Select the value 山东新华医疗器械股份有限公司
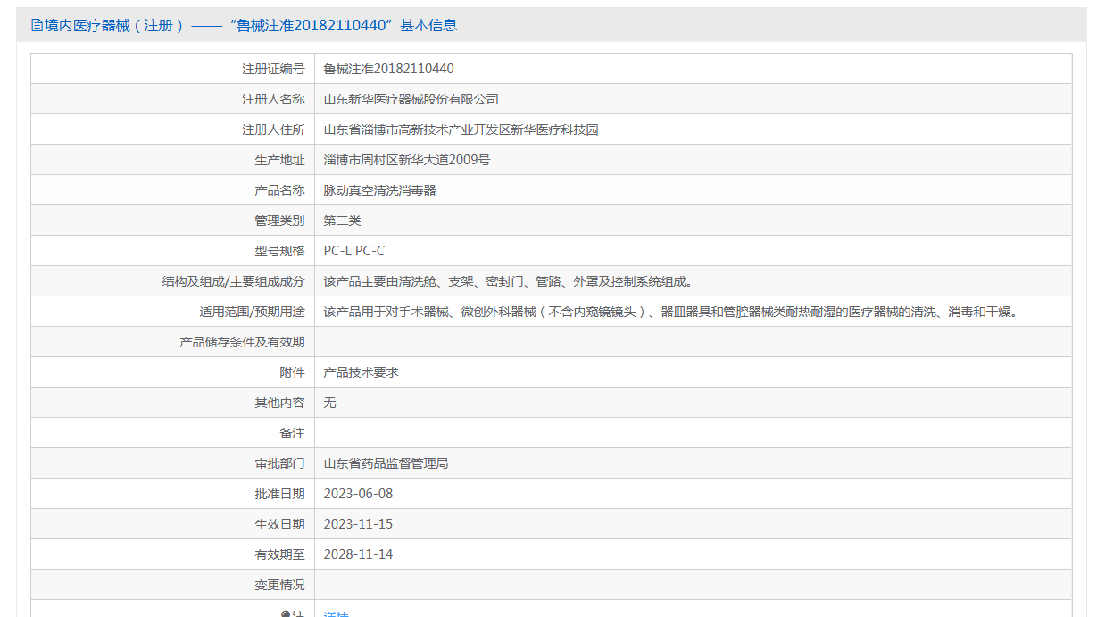 411,99
